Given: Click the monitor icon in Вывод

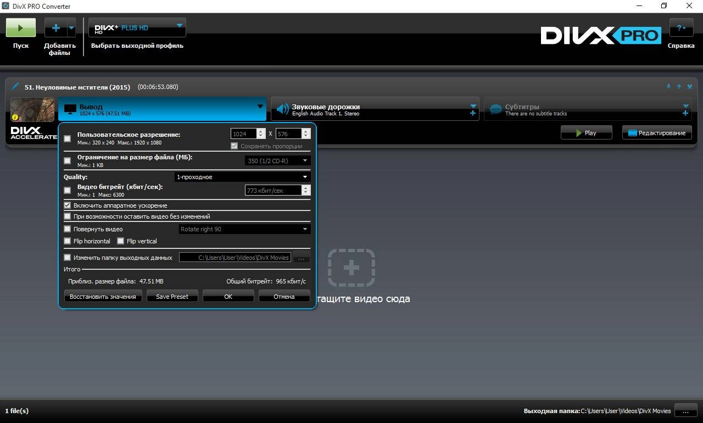Looking at the screenshot, I should pos(70,109).
